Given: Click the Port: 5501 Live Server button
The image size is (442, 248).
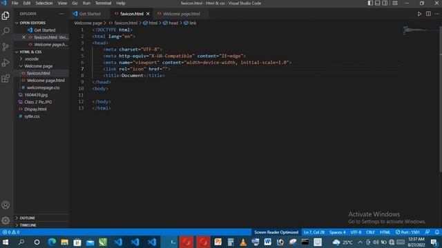Looking at the screenshot, I should pyautogui.click(x=407, y=232).
